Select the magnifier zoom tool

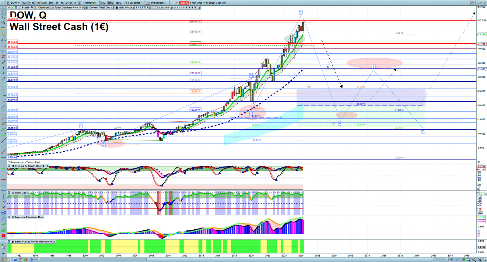(4, 17)
